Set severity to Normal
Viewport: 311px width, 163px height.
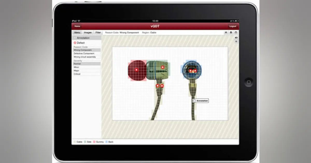87,64
